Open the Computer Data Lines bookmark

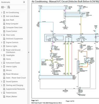coord(14,28)
